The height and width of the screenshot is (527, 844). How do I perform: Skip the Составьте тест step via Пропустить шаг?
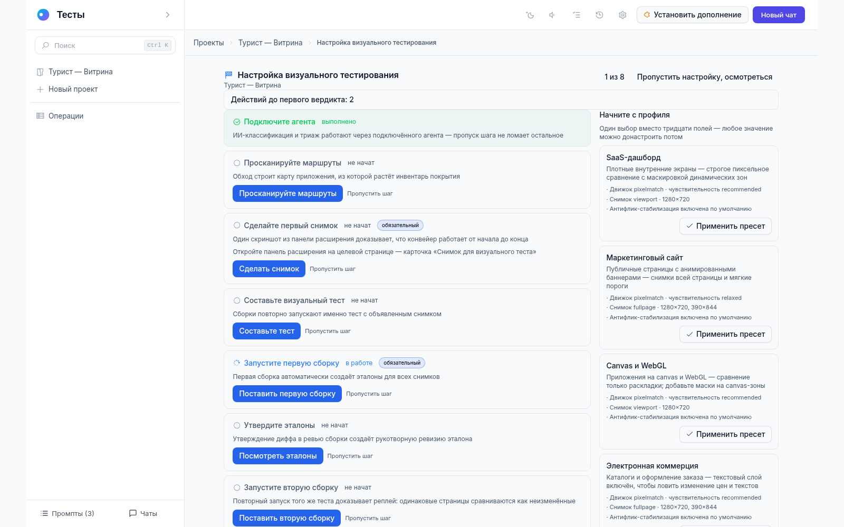click(328, 331)
